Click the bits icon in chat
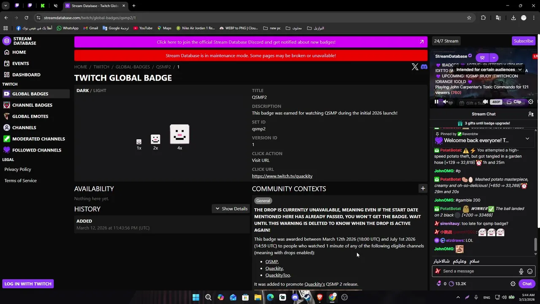 (439, 284)
